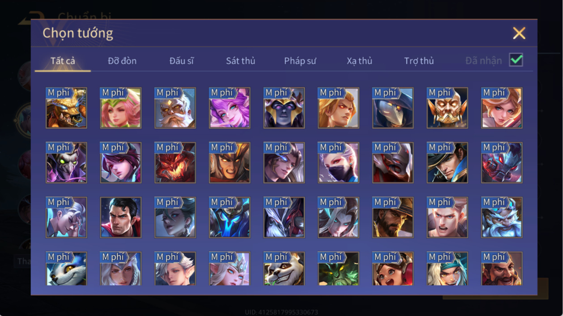Viewport: 563px width, 316px height.
Task: Open the Sát thủ tab
Action: coord(240,61)
